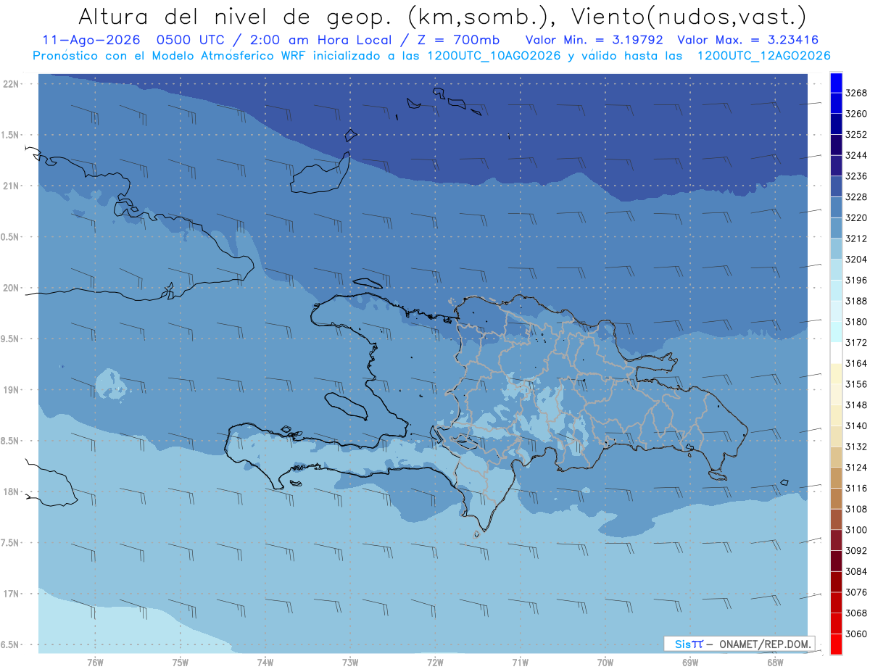The image size is (870, 672).
Task: Click the '1200UTC_12AGO2026' valid-until time text
Action: tap(763, 56)
